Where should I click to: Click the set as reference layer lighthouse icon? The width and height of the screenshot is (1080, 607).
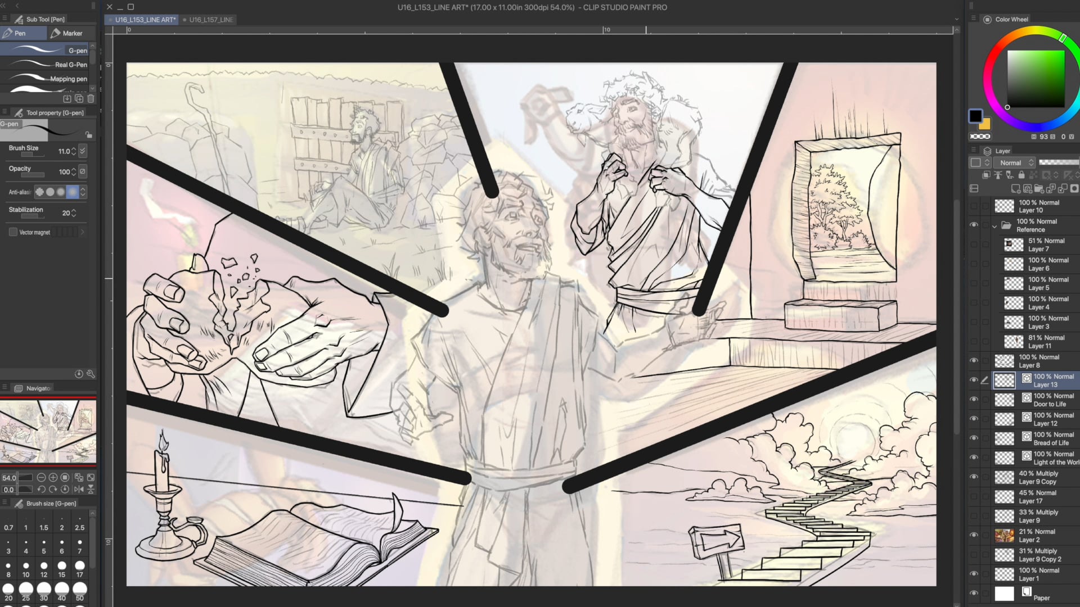[x=998, y=175]
